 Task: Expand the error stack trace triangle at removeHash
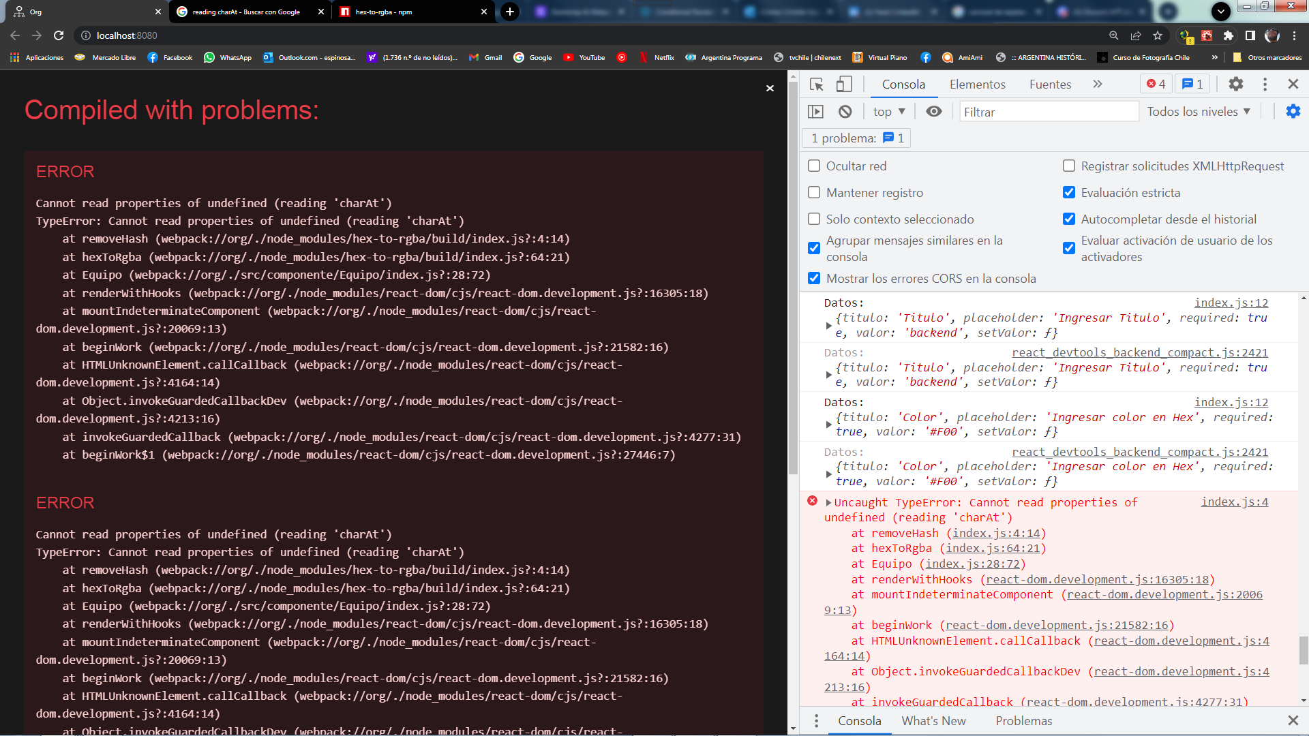point(827,502)
